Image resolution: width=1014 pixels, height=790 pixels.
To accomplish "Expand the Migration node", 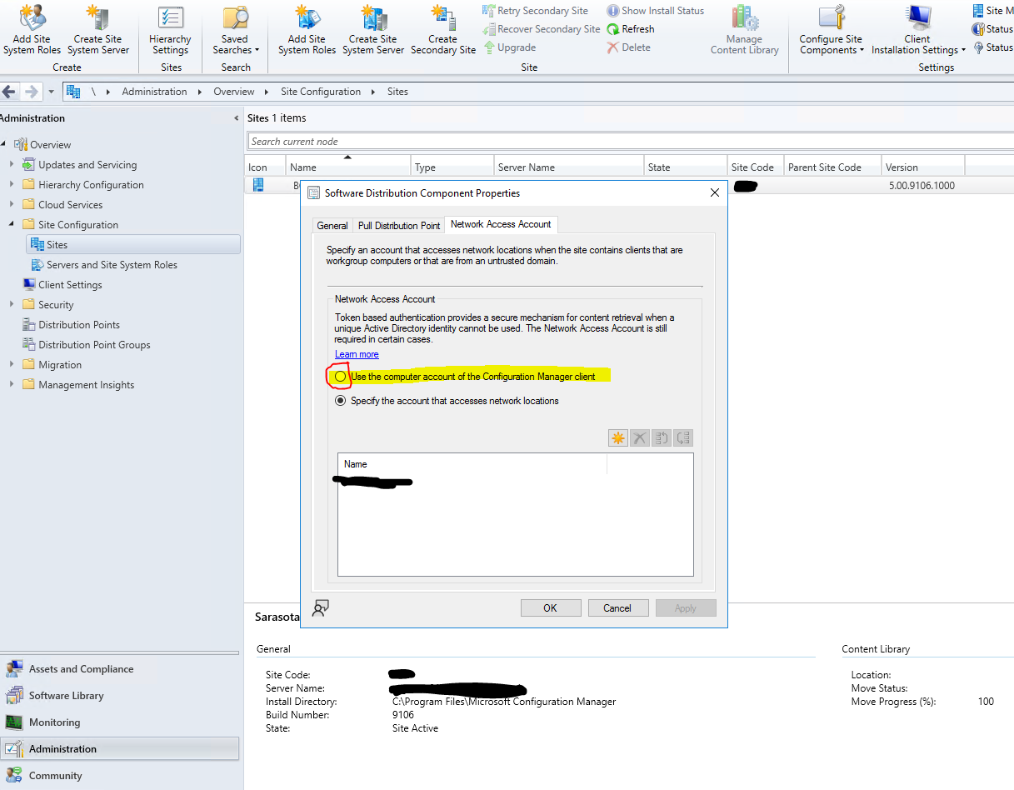I will click(x=12, y=364).
